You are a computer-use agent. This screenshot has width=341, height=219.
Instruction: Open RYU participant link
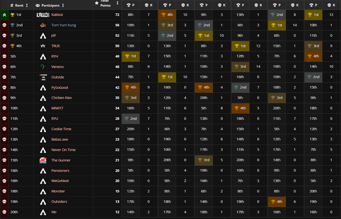pyautogui.click(x=55, y=118)
